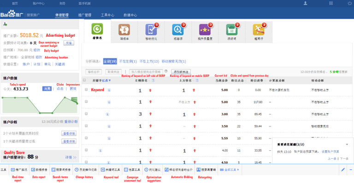This screenshot has width=354, height=183.
Task: Open 优化建议 optimization suggestions tool
Action: [153, 170]
